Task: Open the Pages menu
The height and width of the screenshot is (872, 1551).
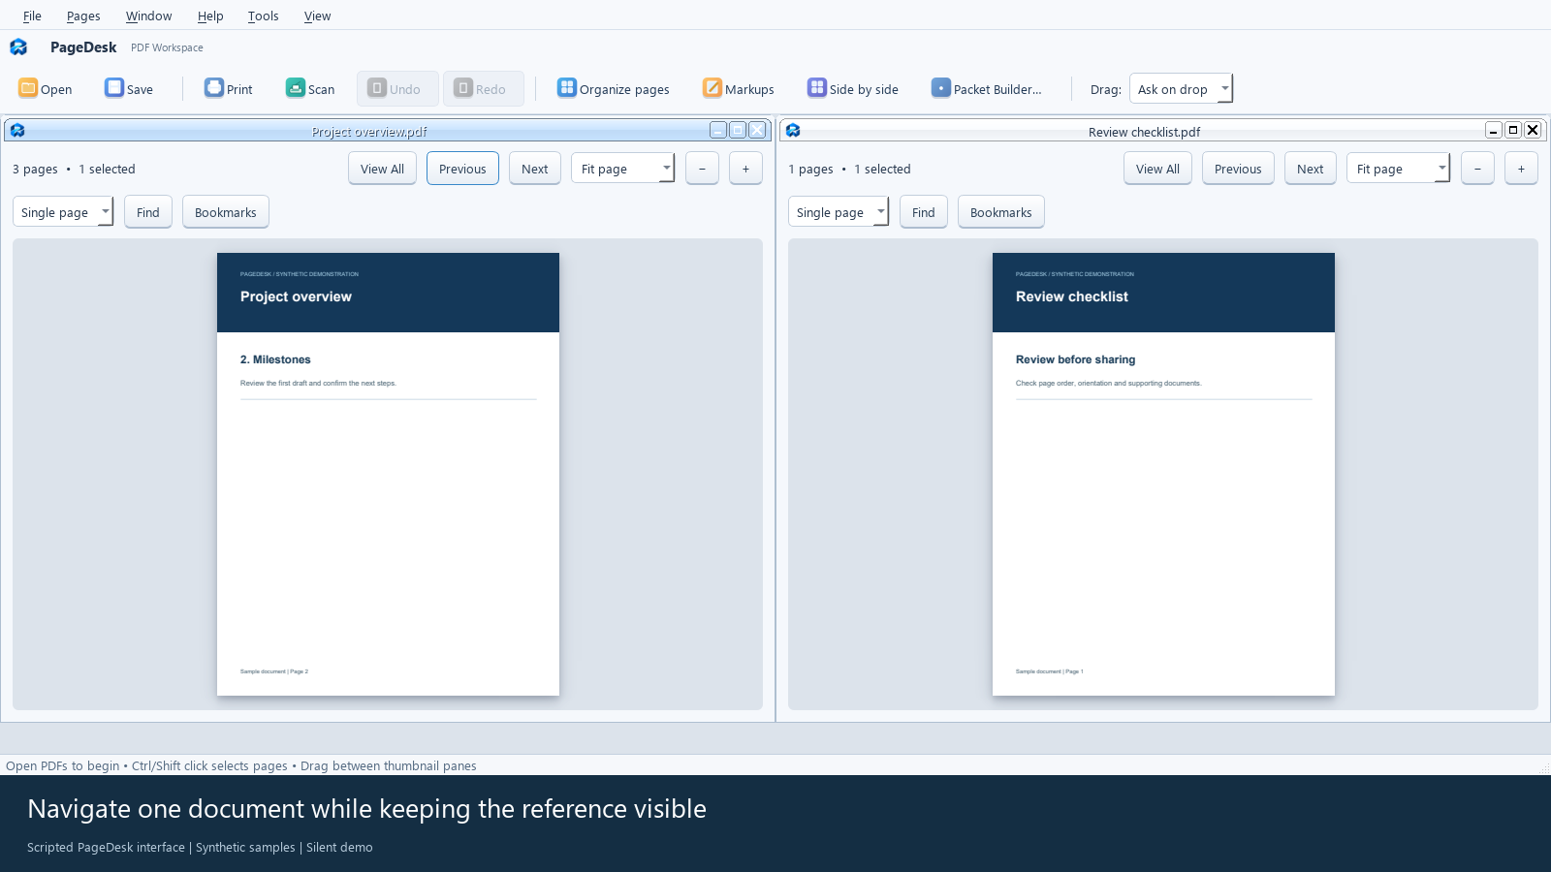Action: [x=83, y=16]
